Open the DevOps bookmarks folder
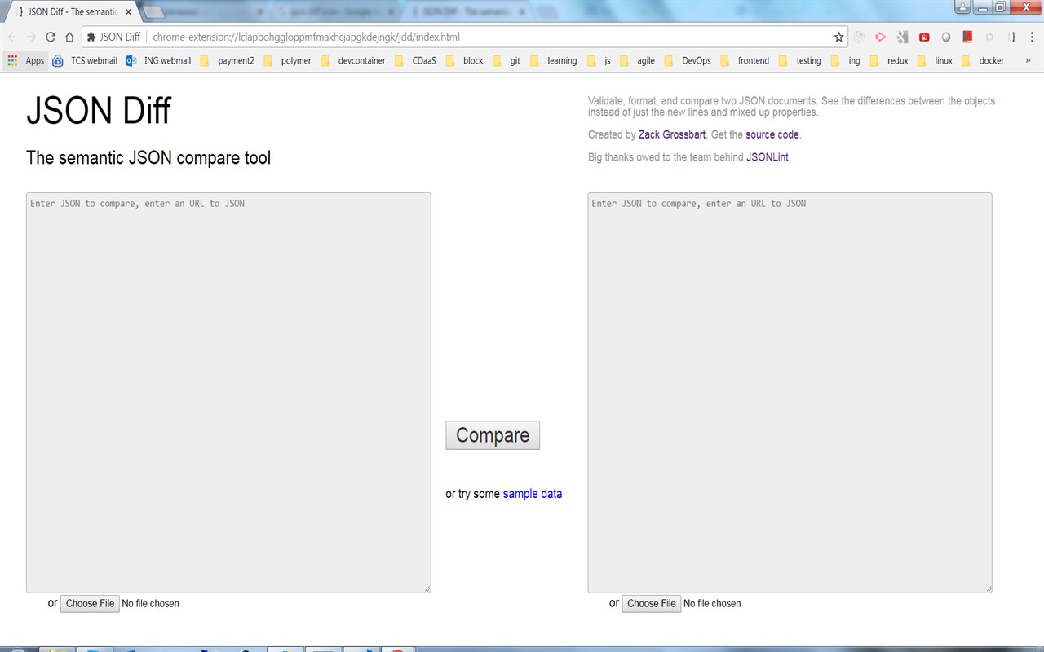The width and height of the screenshot is (1044, 652). pyautogui.click(x=696, y=60)
